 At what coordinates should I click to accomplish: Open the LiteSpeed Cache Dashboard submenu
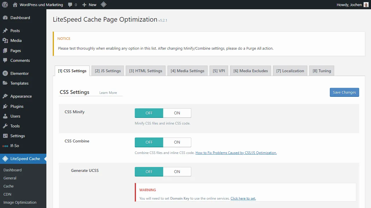12,170
